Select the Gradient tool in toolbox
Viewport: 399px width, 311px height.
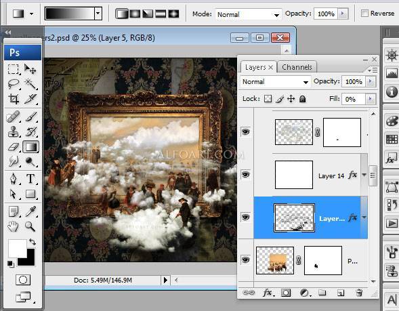[x=30, y=147]
